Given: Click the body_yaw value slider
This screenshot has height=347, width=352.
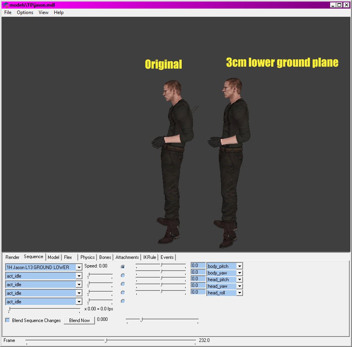Looking at the screenshot, I should [161, 271].
